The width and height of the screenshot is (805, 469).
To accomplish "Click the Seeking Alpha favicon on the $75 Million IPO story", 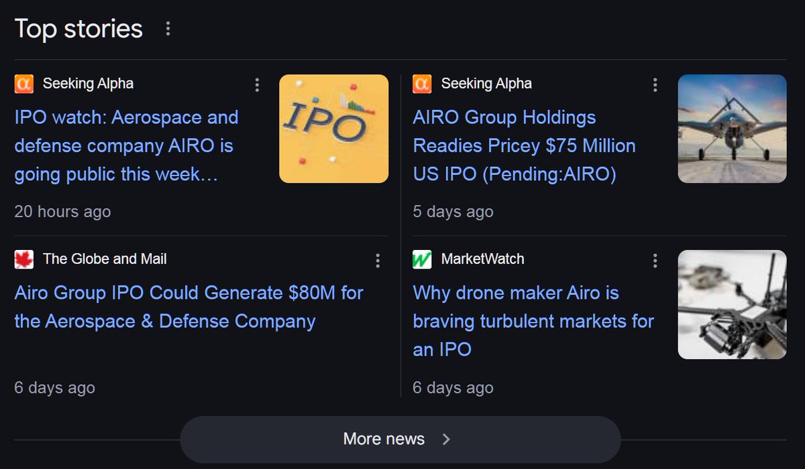I will pos(422,83).
